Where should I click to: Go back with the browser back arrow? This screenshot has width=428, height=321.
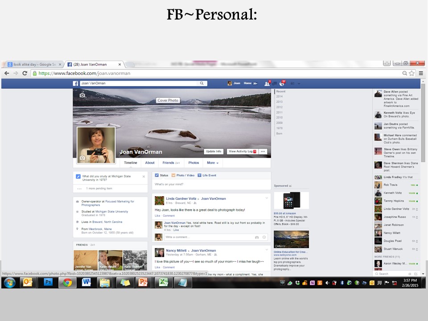coord(7,73)
